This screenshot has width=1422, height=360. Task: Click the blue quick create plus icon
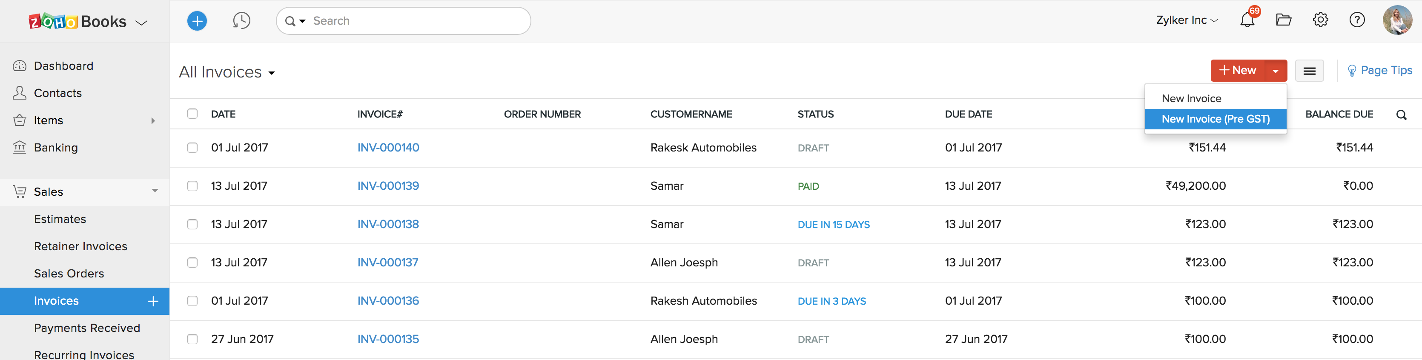coord(197,21)
